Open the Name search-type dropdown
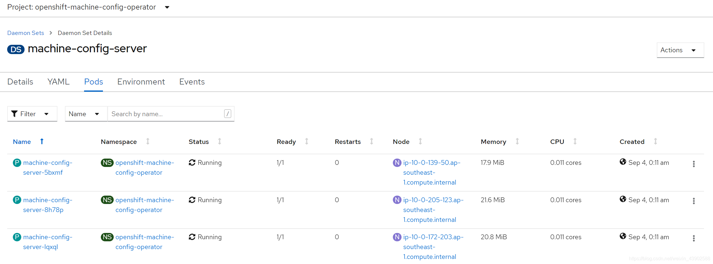Image resolution: width=713 pixels, height=264 pixels. pos(86,114)
